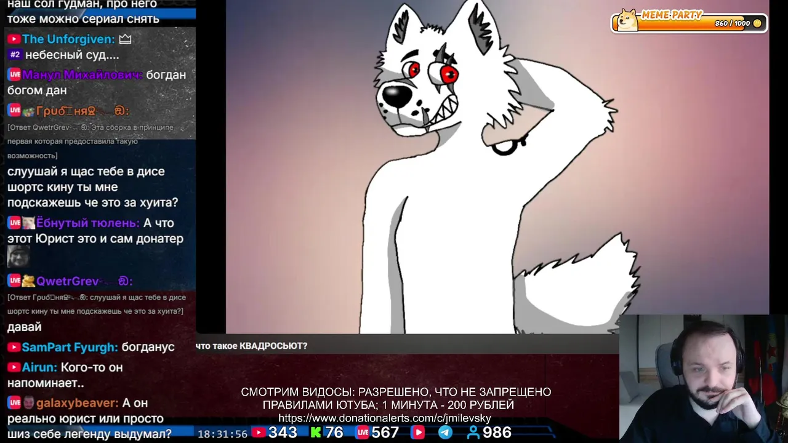This screenshot has width=788, height=443.
Task: Click the message 'Кого-то он напоминает..'
Action: tap(65, 375)
